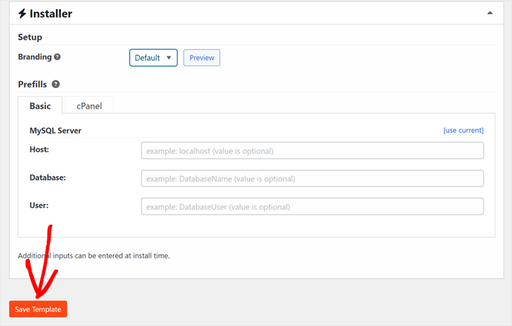Open the Prefills help question mark
The height and width of the screenshot is (326, 512).
(56, 84)
